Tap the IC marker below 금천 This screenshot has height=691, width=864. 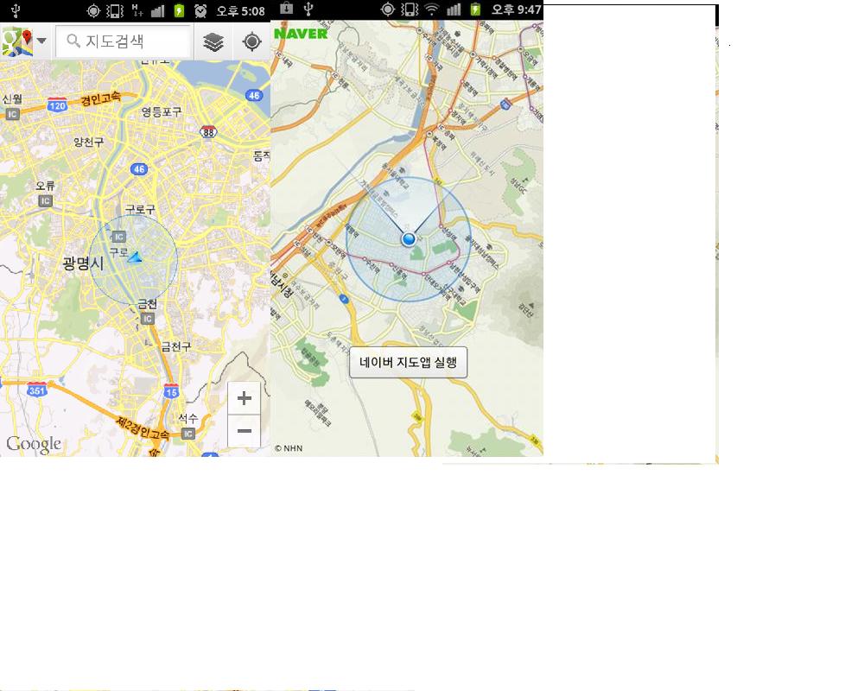pyautogui.click(x=147, y=319)
